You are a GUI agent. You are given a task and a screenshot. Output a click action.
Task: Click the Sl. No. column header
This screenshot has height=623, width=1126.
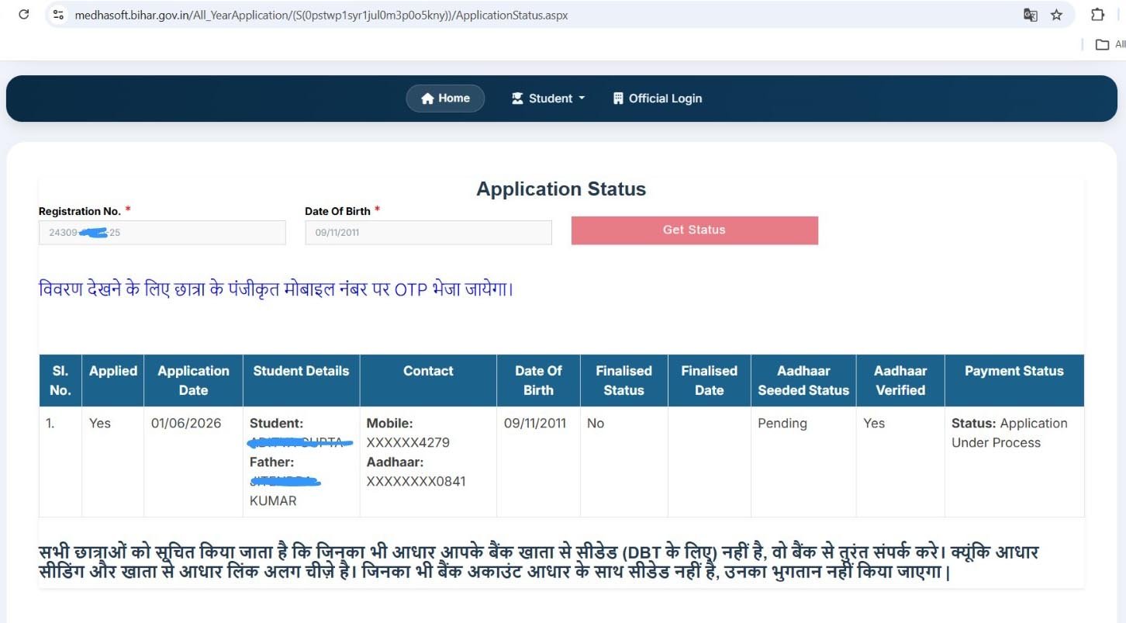(x=60, y=380)
